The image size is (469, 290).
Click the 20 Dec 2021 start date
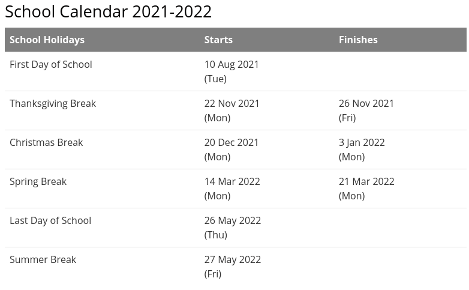(232, 143)
